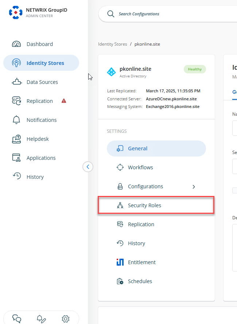Click the Helpdesk laptop icon
The height and width of the screenshot is (324, 237).
tap(16, 139)
